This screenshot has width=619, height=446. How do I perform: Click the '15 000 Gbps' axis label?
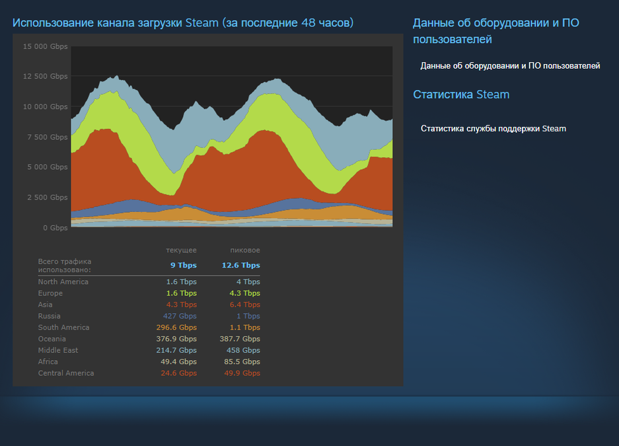pyautogui.click(x=45, y=46)
